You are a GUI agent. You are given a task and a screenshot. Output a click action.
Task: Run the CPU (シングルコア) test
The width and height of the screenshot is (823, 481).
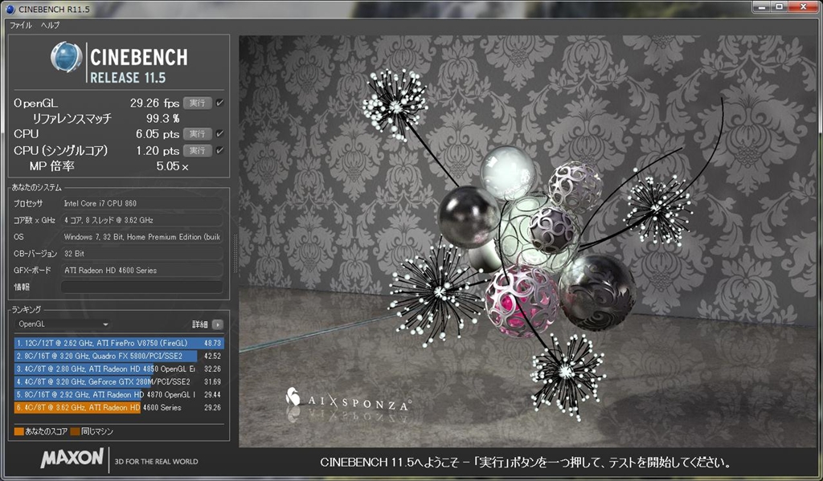[x=198, y=150]
